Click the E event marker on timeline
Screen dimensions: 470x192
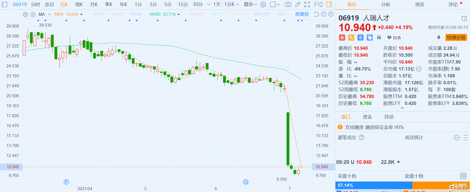tap(66, 182)
